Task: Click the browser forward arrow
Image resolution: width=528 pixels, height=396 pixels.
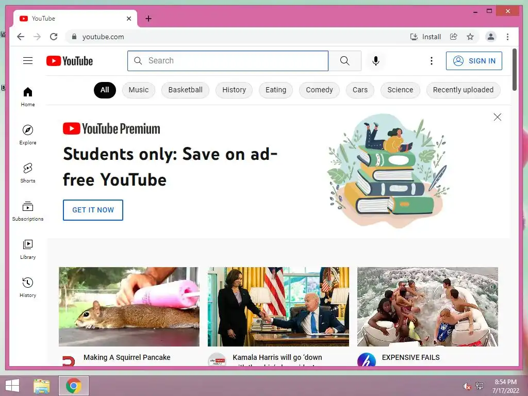Action: [37, 37]
